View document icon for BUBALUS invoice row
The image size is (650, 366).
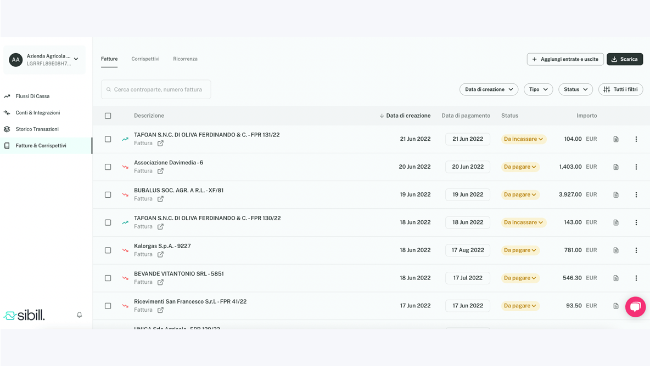[616, 195]
